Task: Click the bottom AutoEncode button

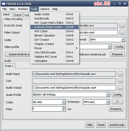Action: [x=117, y=125]
